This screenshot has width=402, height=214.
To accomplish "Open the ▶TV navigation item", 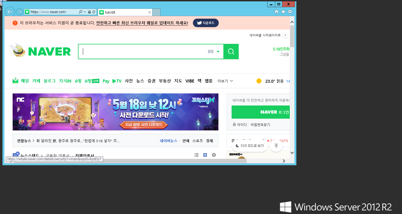I will pyautogui.click(x=117, y=81).
